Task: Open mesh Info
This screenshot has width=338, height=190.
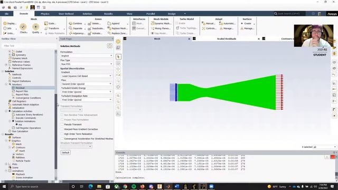Action: tap(7, 28)
